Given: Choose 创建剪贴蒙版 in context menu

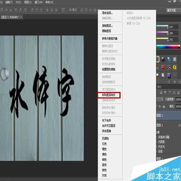Looking at the screenshot, I should click(109, 69).
